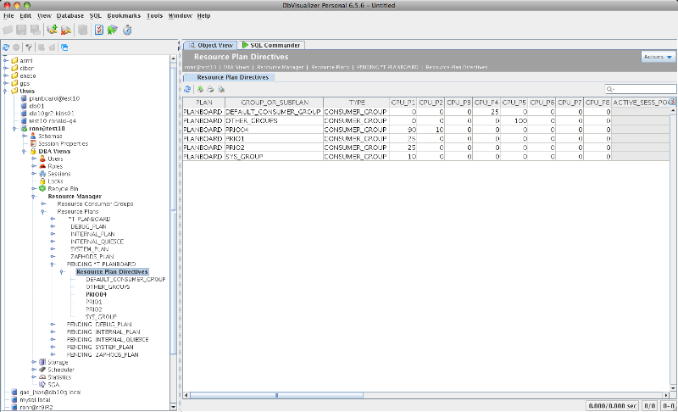Image resolution: width=678 pixels, height=412 pixels.
Task: Click the red column chooser icon at grid corner
Action: 672,102
